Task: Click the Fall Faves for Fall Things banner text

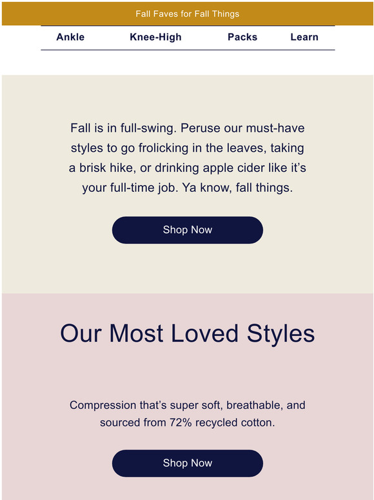Action: [188, 14]
